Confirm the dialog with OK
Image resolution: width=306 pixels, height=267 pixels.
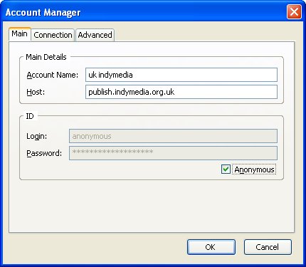point(211,247)
